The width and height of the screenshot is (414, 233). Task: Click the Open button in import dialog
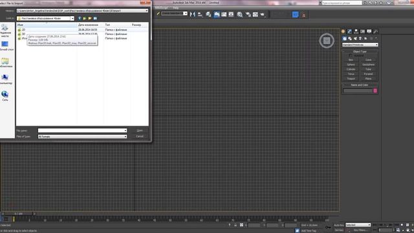click(140, 131)
